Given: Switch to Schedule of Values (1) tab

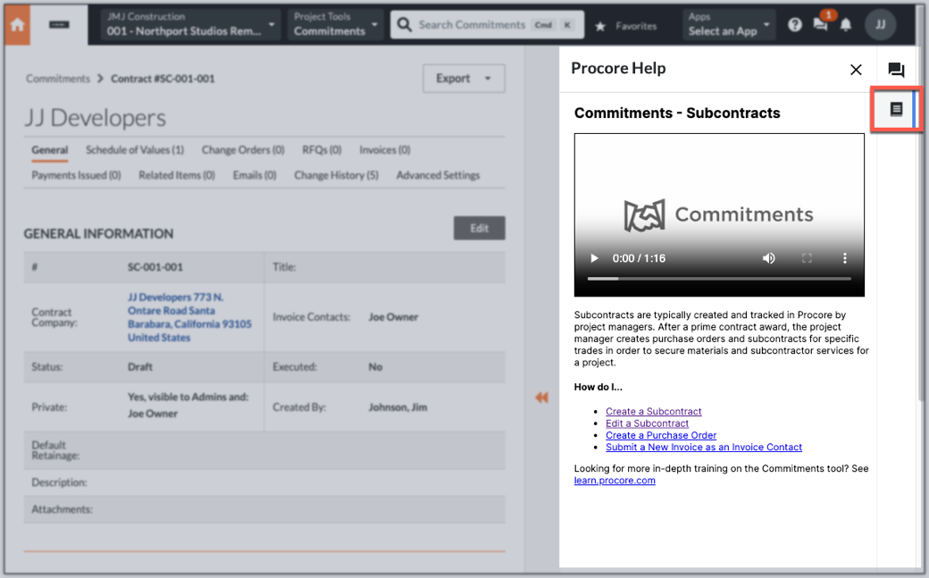Looking at the screenshot, I should coord(135,150).
